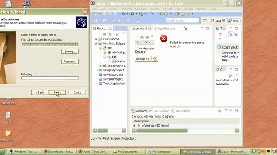Viewport: 277px width, 155px height.
Task: Click the Back button in Extraction Wizard
Action: click(39, 93)
